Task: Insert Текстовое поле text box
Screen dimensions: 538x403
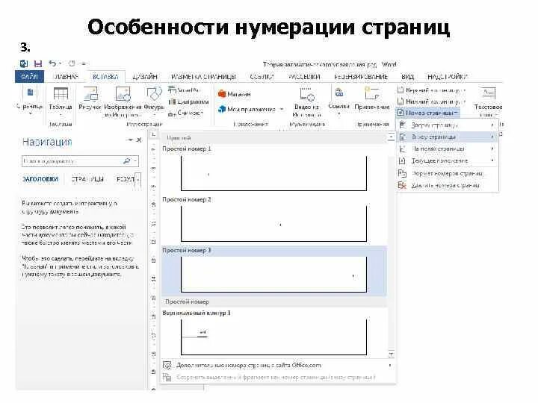Action: 488,101
